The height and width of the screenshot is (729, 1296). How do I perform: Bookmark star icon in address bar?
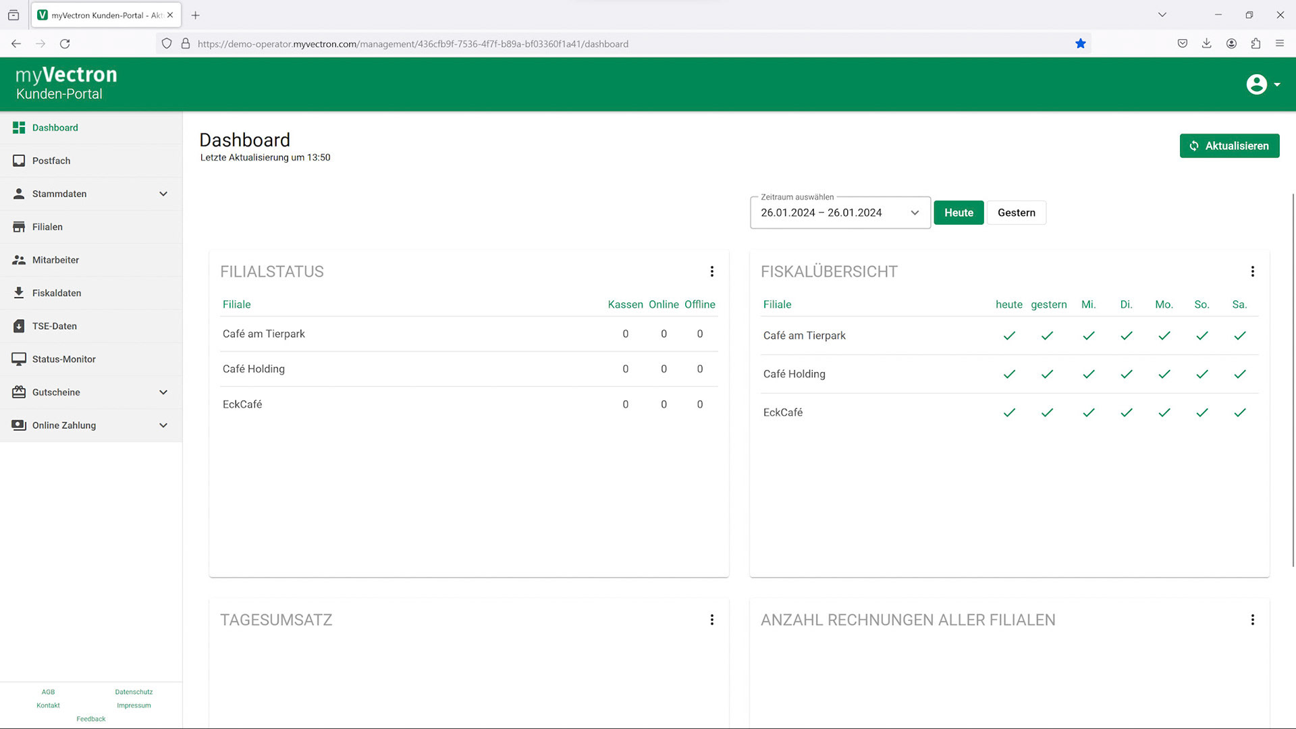pos(1080,44)
